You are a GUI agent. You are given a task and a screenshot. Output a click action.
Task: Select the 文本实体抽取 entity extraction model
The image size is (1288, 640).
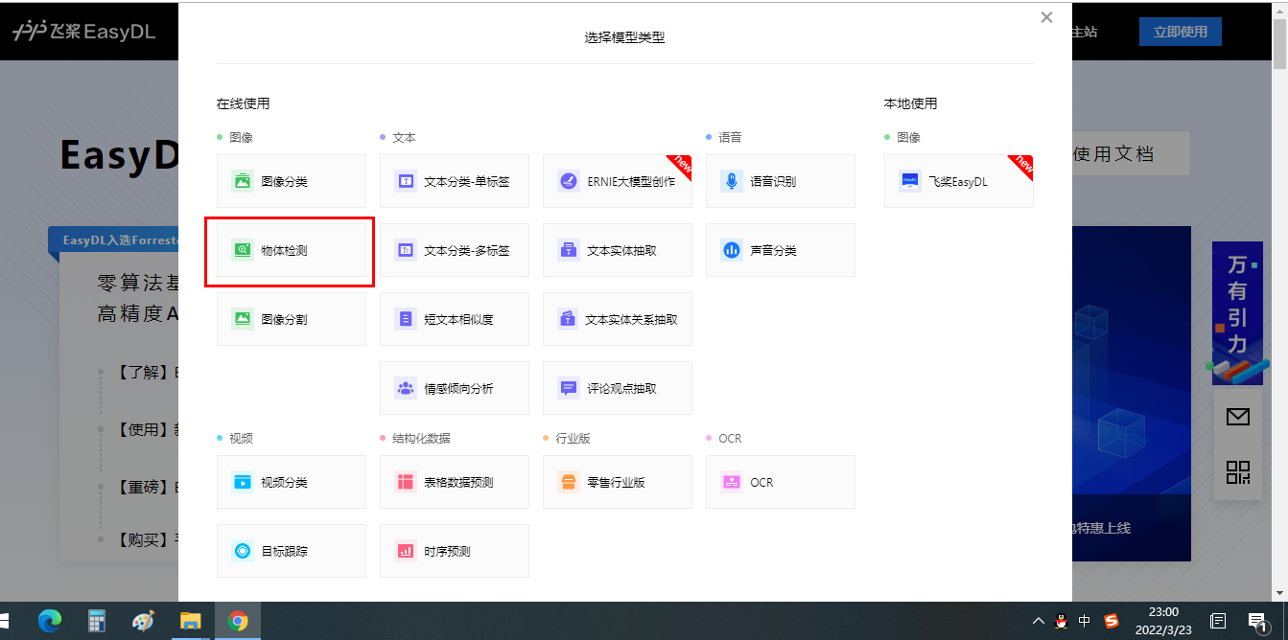click(617, 250)
